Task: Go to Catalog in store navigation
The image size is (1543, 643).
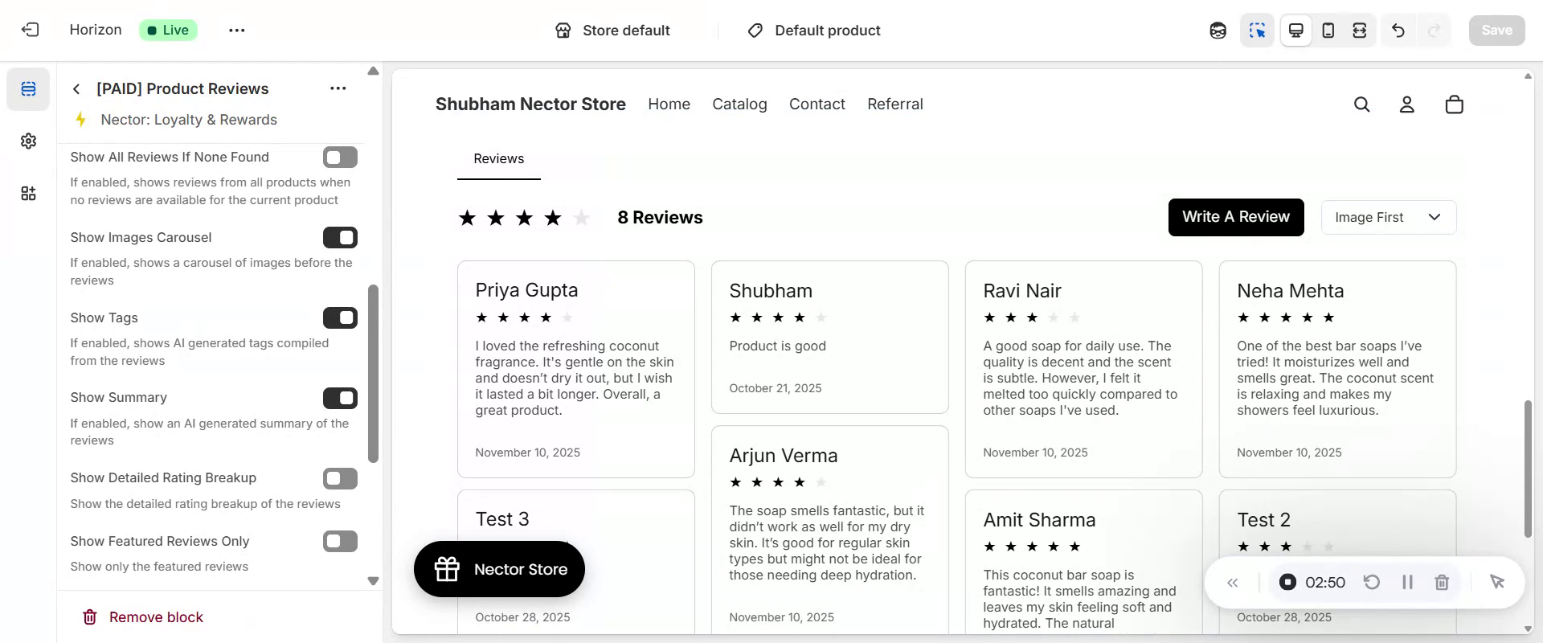Action: click(x=739, y=104)
